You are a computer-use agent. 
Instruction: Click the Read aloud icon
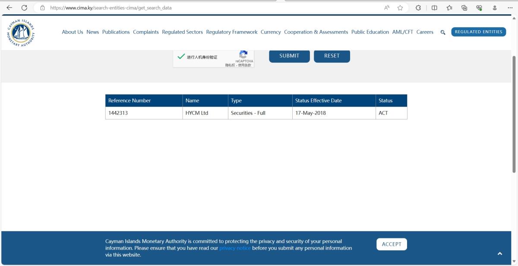[x=386, y=8]
